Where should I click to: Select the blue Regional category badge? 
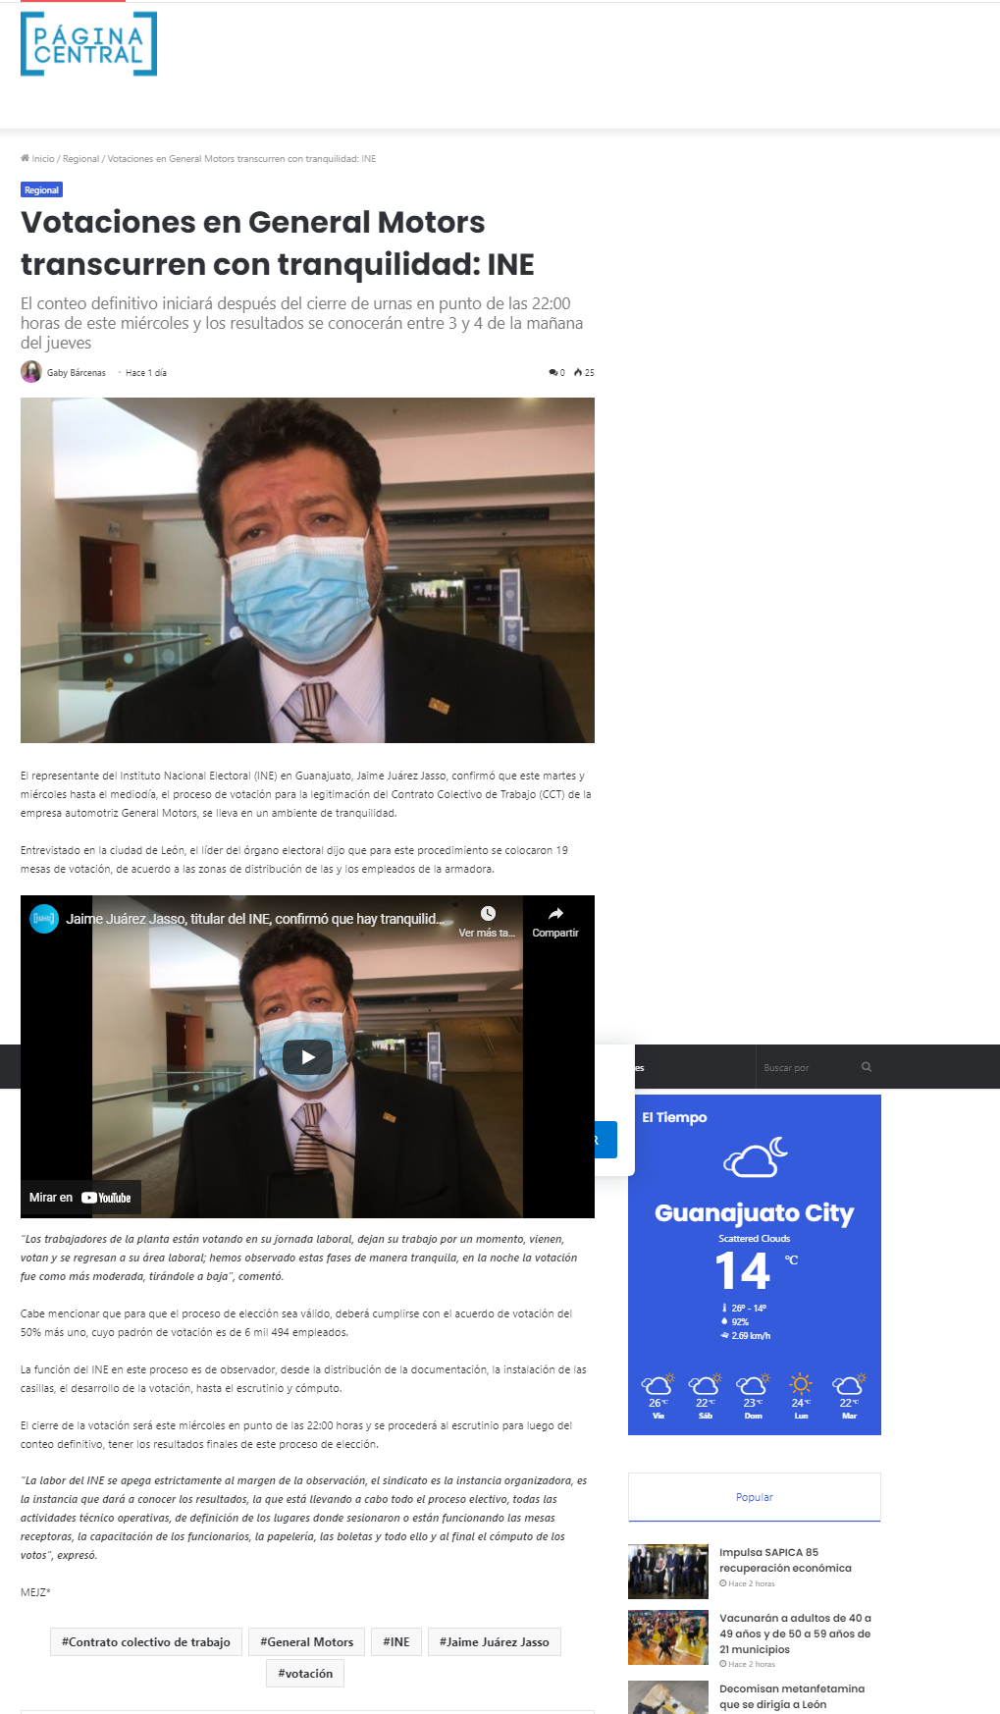pyautogui.click(x=41, y=190)
